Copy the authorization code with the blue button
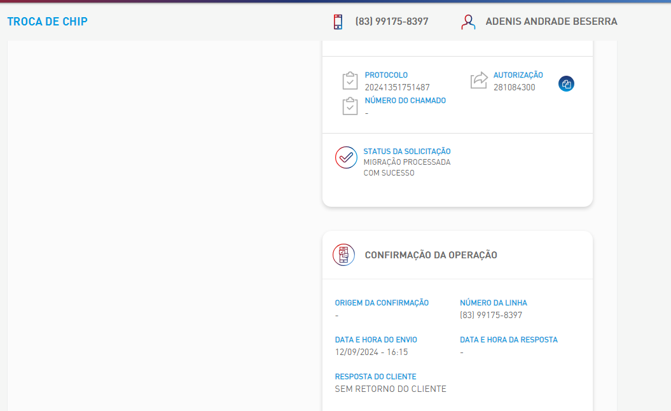The height and width of the screenshot is (411, 671). pyautogui.click(x=566, y=83)
